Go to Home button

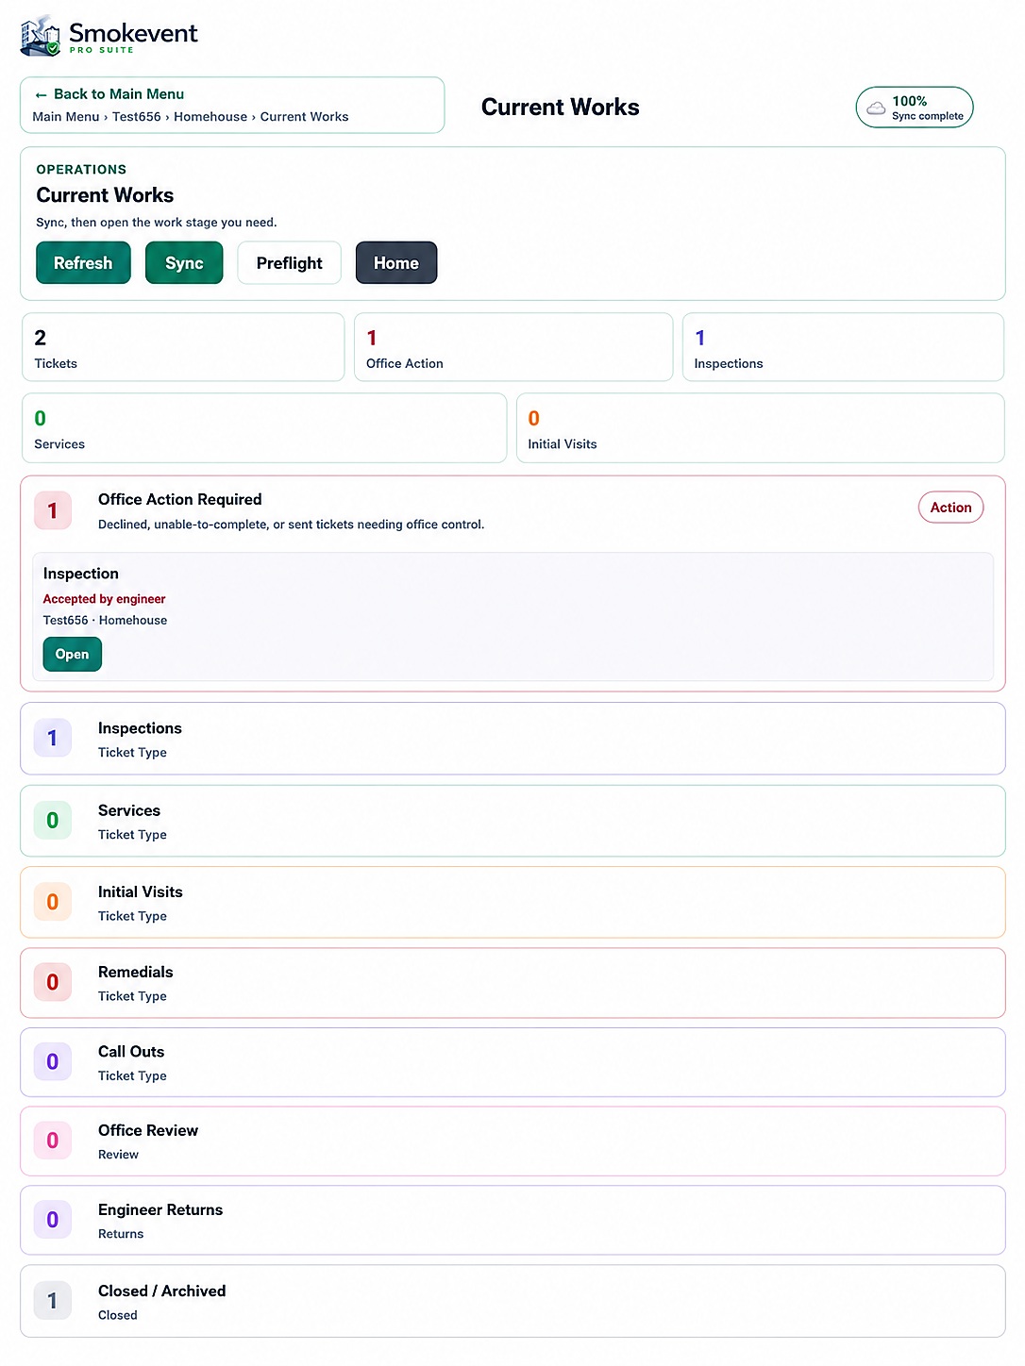point(396,263)
